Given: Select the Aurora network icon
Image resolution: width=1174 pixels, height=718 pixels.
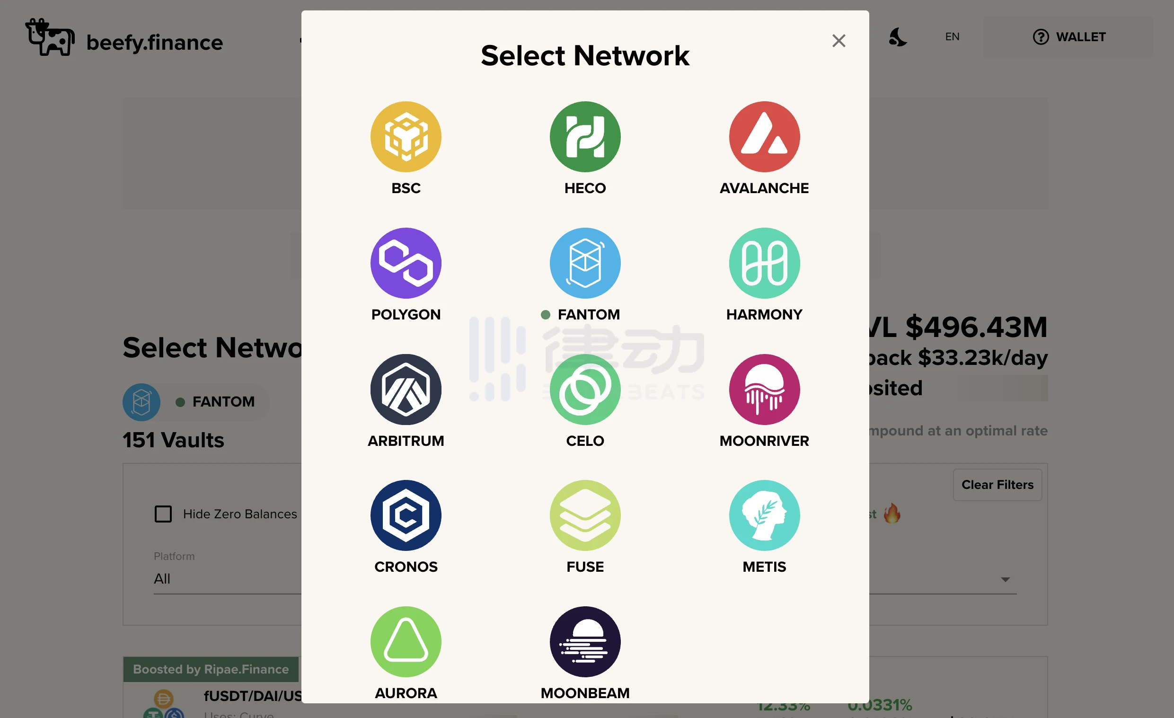Looking at the screenshot, I should tap(406, 641).
